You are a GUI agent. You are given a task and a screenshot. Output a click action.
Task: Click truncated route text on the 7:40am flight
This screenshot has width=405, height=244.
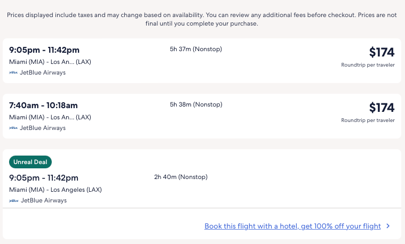(x=50, y=117)
